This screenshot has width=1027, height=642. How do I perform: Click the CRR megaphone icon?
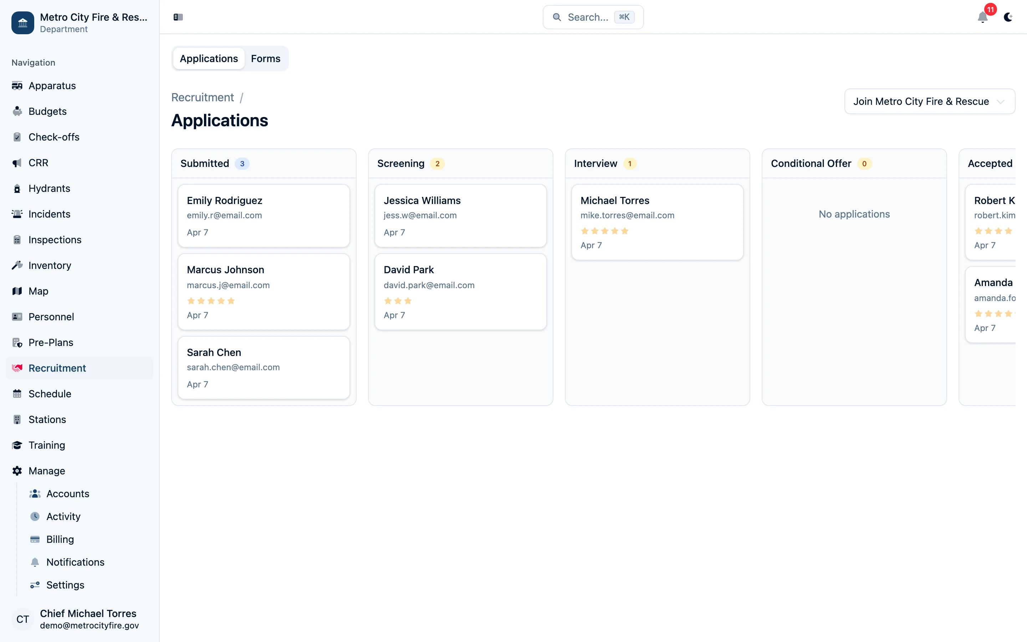17,163
